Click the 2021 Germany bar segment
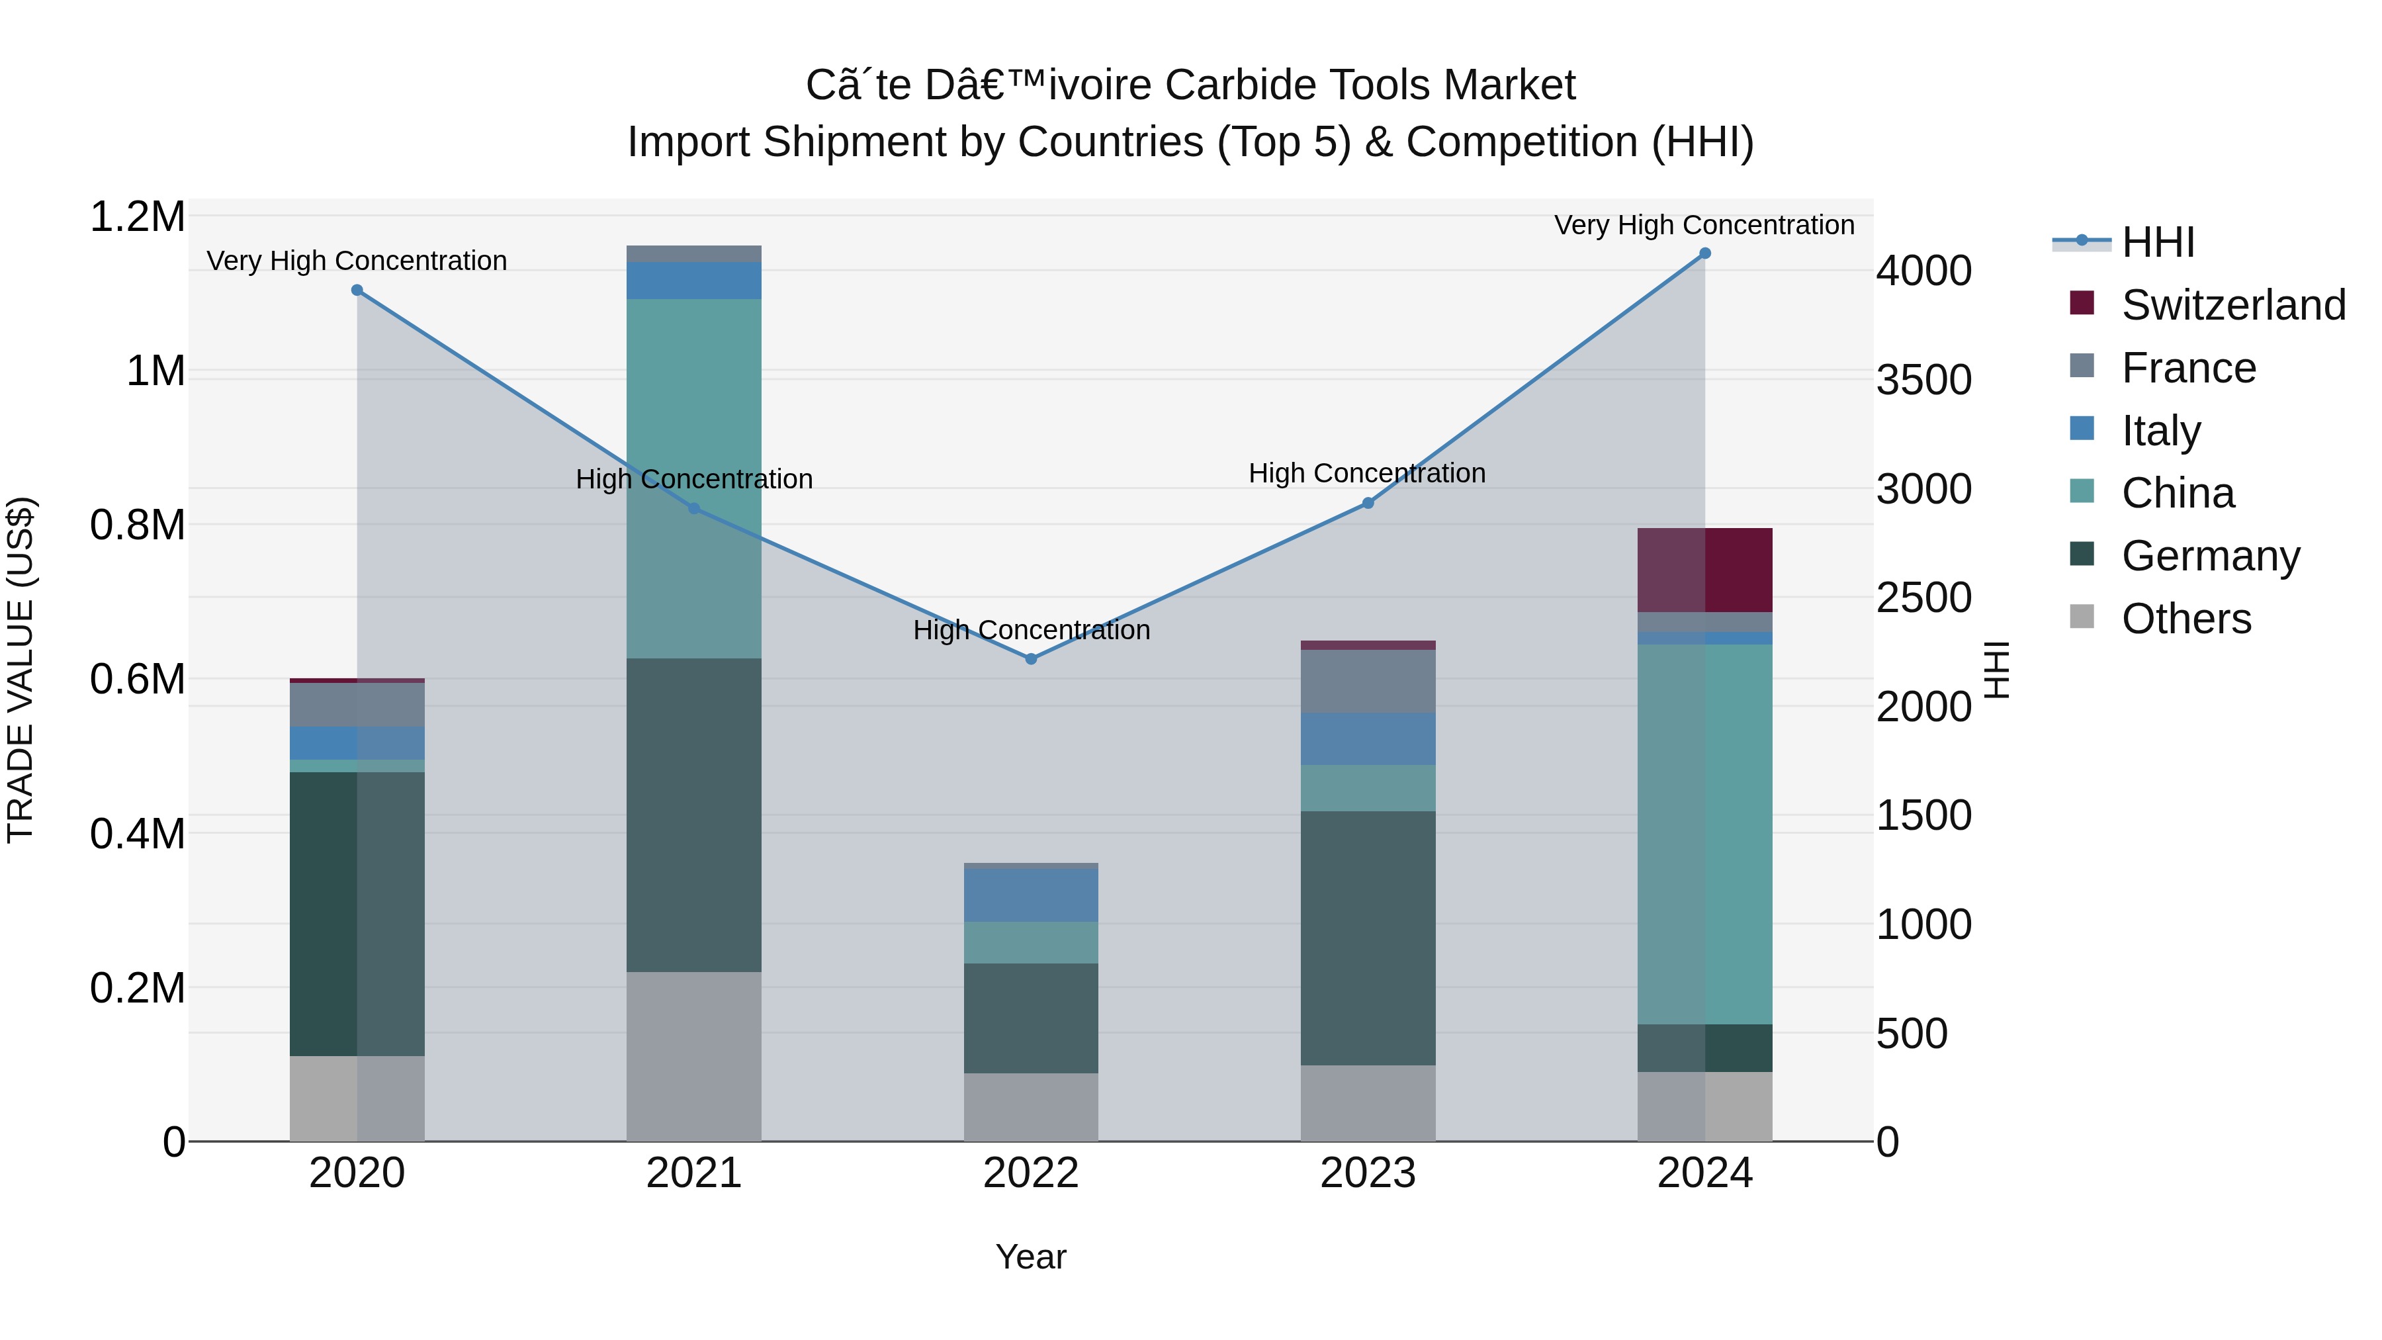2382x1340 pixels. 695,815
